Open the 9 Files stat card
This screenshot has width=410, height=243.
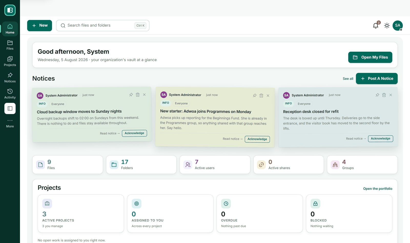tap(68, 165)
